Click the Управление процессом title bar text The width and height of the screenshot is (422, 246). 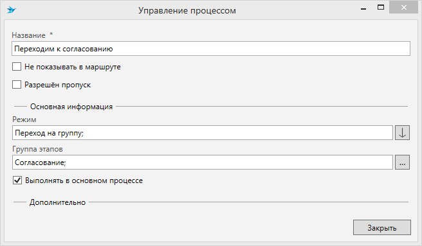coord(187,10)
